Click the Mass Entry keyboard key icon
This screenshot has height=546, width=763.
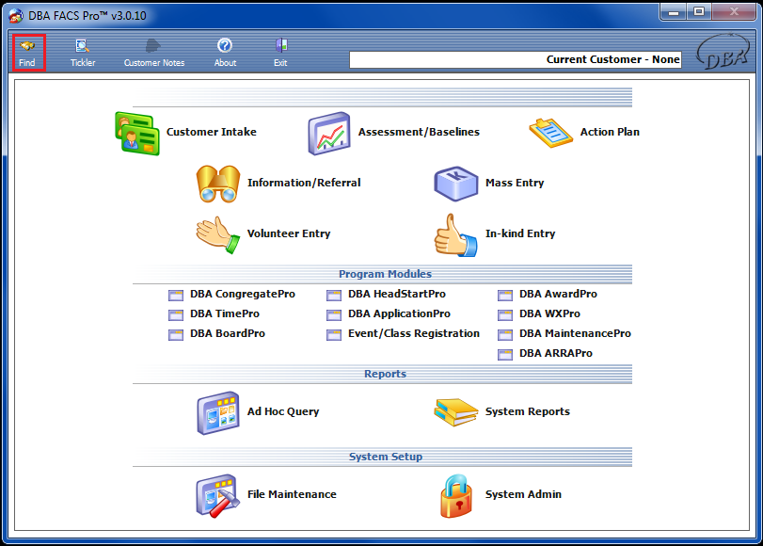pyautogui.click(x=456, y=184)
